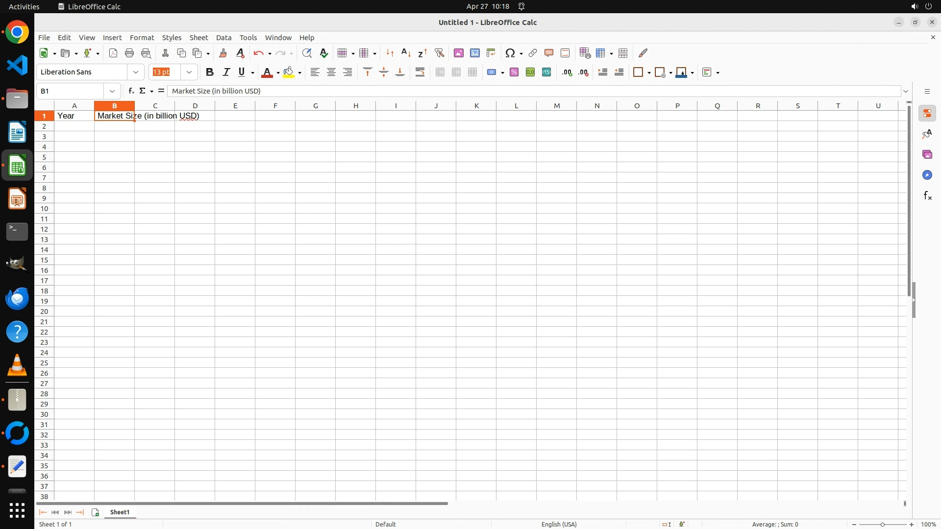Open the sidebar Navigator panel

927,175
